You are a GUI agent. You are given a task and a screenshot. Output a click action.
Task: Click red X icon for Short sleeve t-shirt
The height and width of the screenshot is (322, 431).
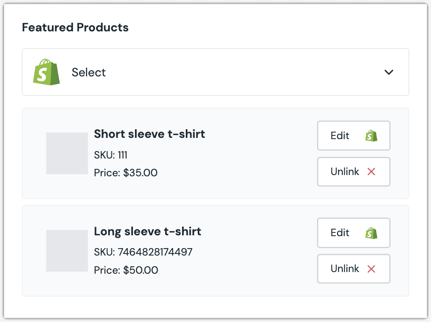[x=372, y=172]
